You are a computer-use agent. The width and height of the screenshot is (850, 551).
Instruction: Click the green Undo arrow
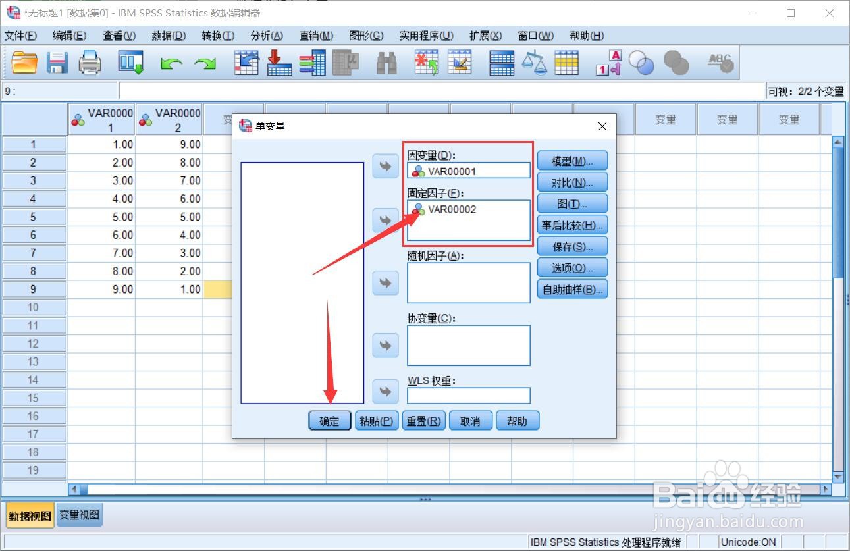(172, 63)
